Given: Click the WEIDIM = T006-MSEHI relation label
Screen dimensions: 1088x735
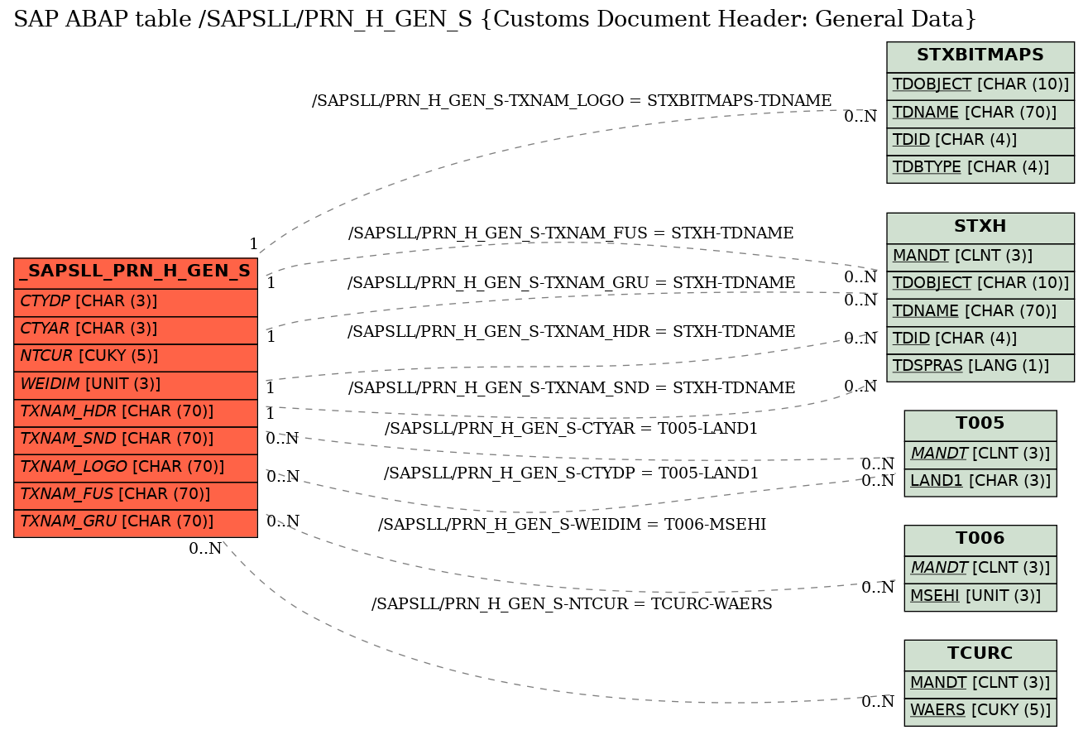Looking at the screenshot, I should [x=572, y=525].
